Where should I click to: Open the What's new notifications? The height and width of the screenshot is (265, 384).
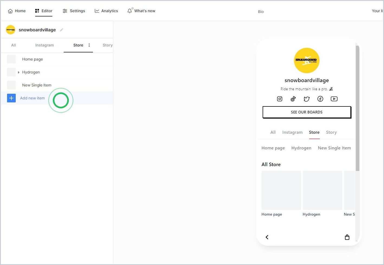click(141, 11)
